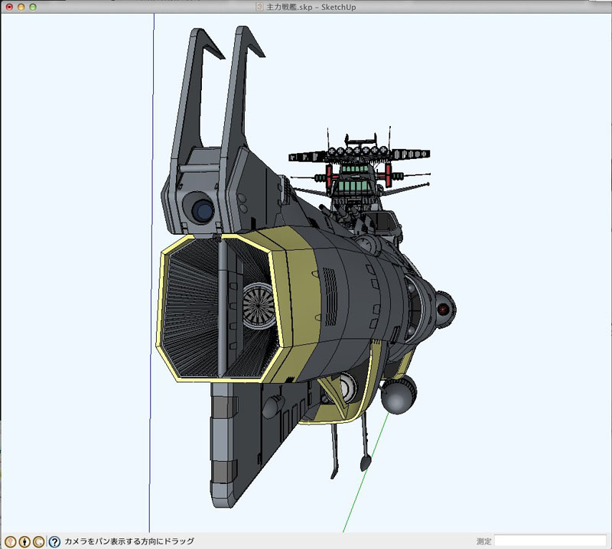This screenshot has width=612, height=549.
Task: Click the round blue lens on upper fin housing
Action: click(201, 209)
